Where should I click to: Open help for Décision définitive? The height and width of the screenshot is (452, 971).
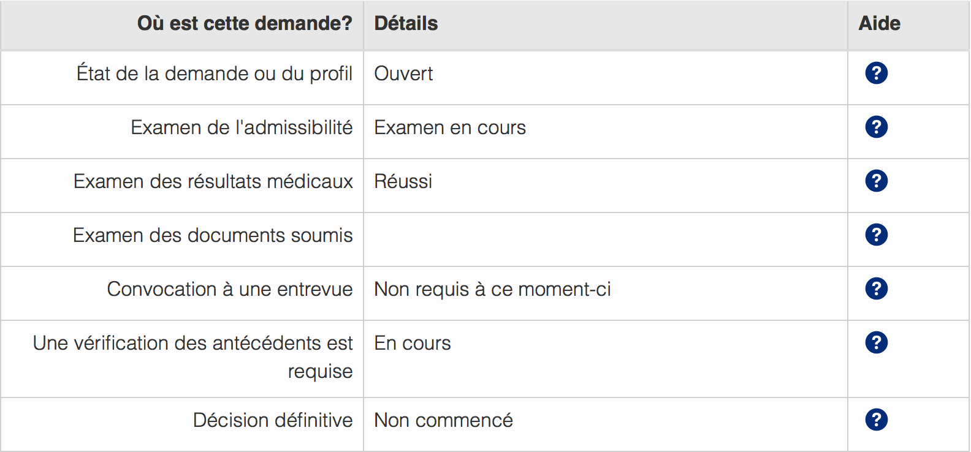point(876,420)
